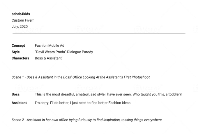The height and width of the screenshot is (134, 198).
Task: Select the bold Style label
Action: 15,52
